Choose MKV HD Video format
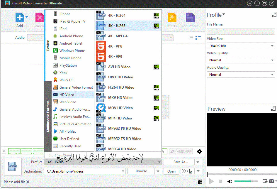 pyautogui.click(x=120, y=98)
